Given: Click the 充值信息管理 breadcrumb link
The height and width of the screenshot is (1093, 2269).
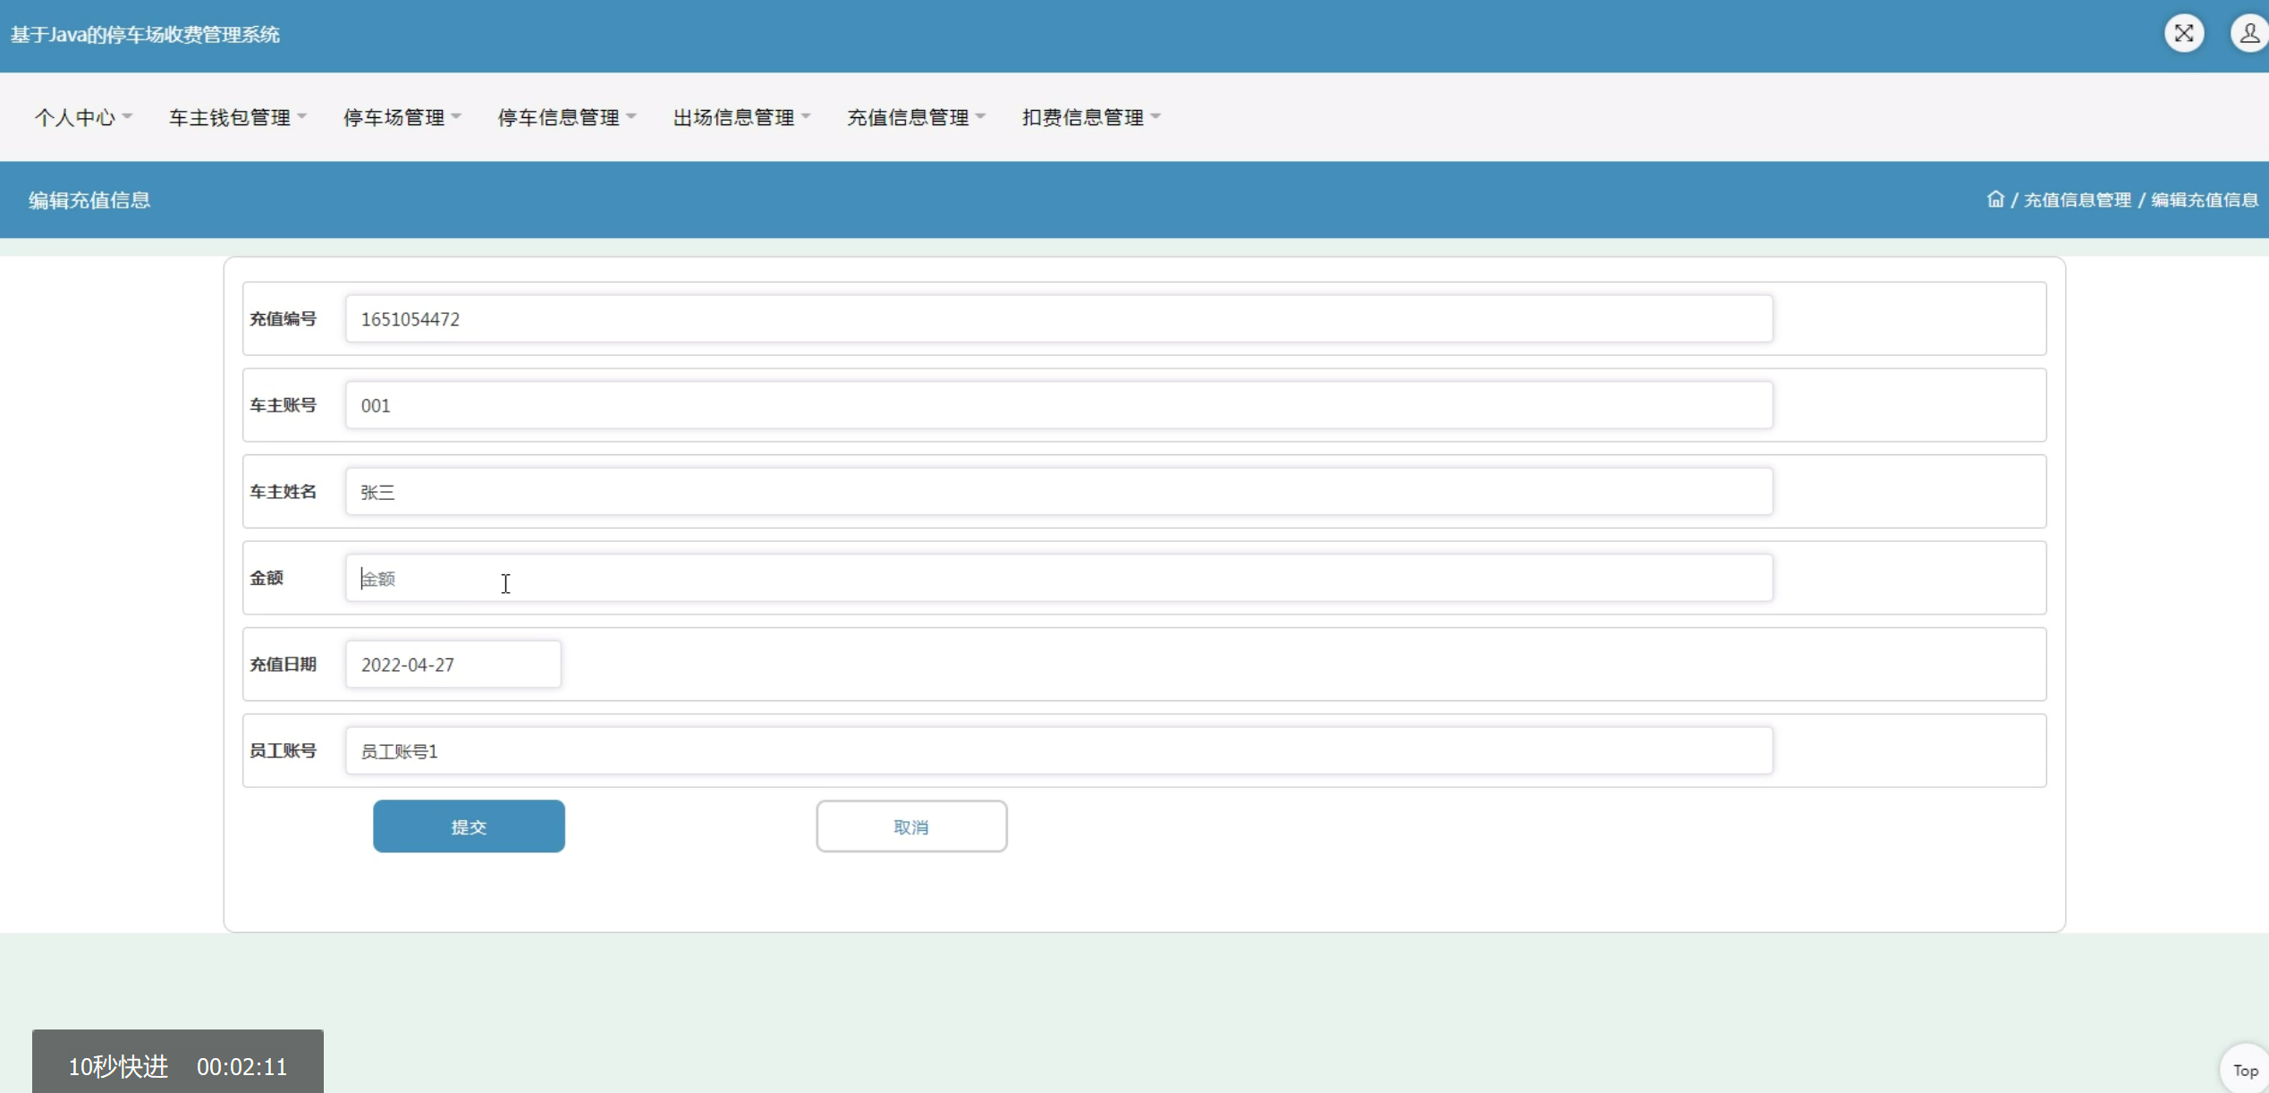Looking at the screenshot, I should (2078, 199).
